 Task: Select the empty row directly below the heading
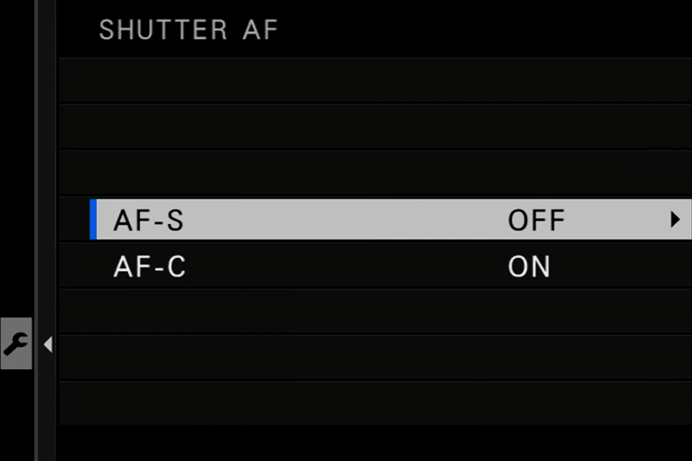tap(375, 81)
